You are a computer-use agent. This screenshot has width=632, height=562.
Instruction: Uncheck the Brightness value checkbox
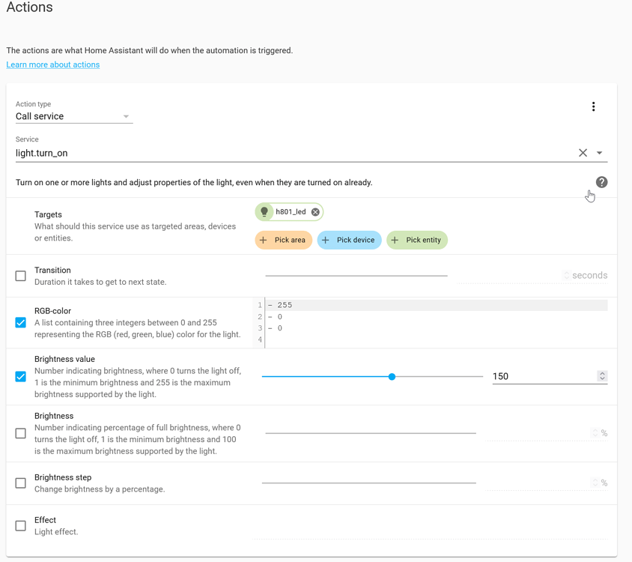click(20, 377)
